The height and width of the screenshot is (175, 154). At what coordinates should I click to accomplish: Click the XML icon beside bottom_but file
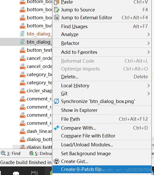(x=22, y=26)
